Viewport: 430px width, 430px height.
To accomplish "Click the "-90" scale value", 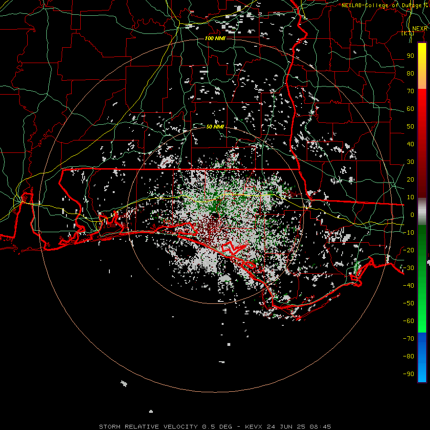I will pos(408,374).
